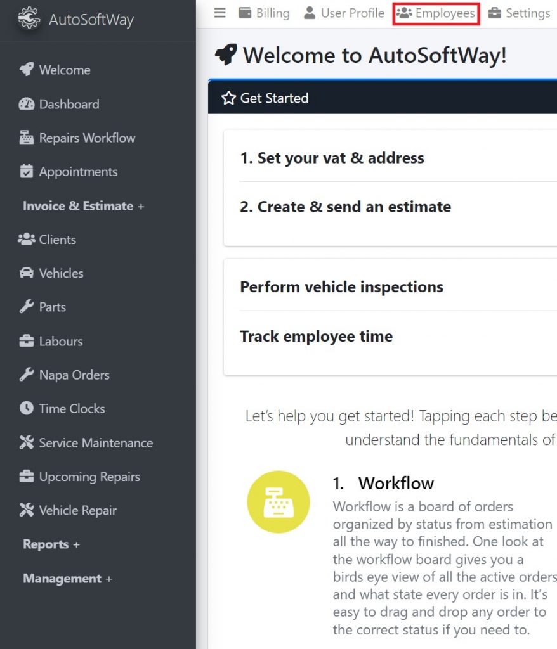Click the Settings briefcase icon

[x=495, y=13]
